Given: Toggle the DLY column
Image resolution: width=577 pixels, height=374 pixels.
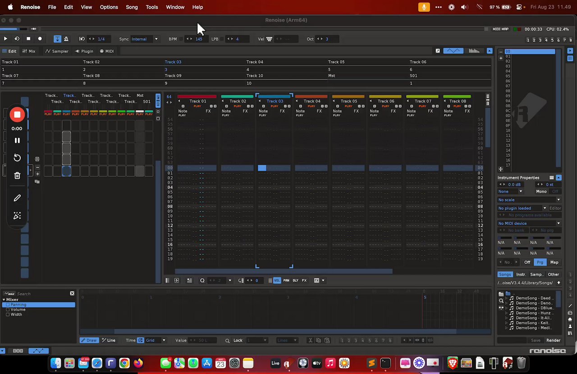Looking at the screenshot, I should [296, 280].
